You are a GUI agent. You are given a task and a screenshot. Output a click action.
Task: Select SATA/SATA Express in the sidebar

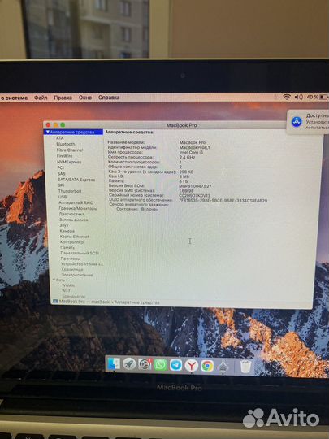tap(76, 180)
